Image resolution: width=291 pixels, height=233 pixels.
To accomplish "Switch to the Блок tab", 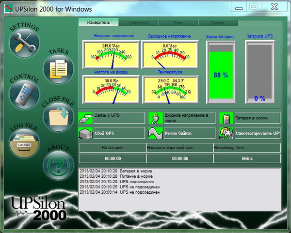I will [178, 23].
